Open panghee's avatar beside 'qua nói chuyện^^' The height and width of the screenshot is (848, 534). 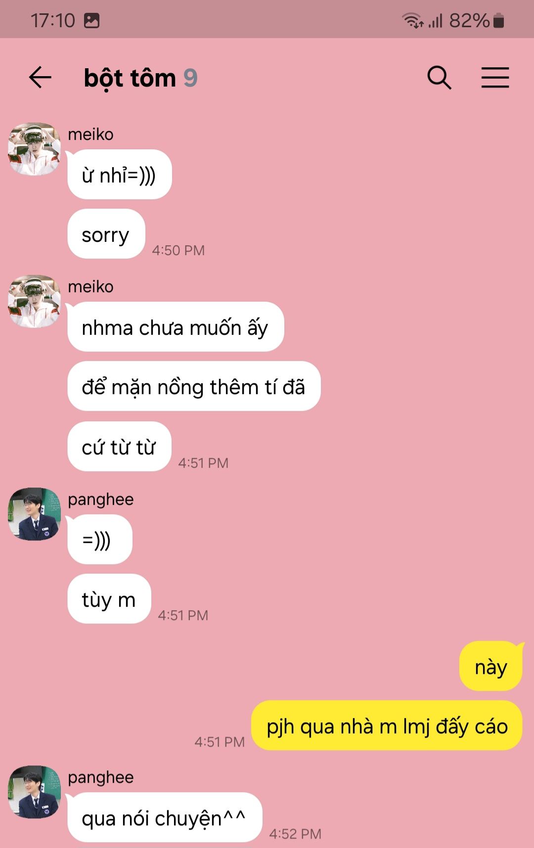pos(34,792)
